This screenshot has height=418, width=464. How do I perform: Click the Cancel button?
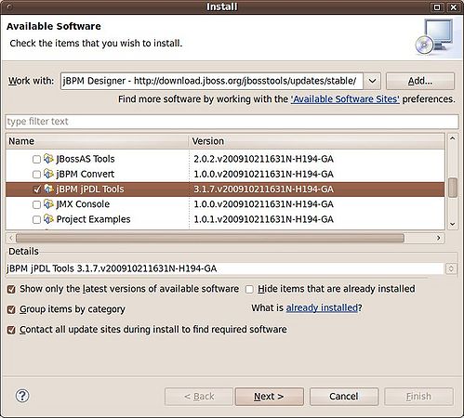tap(344, 397)
